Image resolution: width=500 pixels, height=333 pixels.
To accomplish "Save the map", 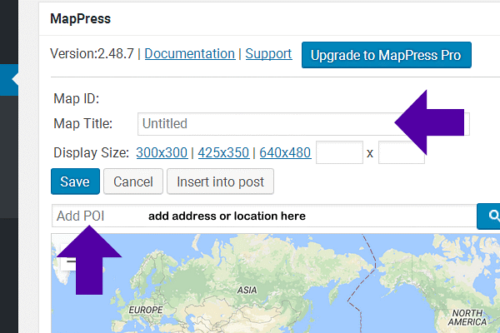I will 75,181.
